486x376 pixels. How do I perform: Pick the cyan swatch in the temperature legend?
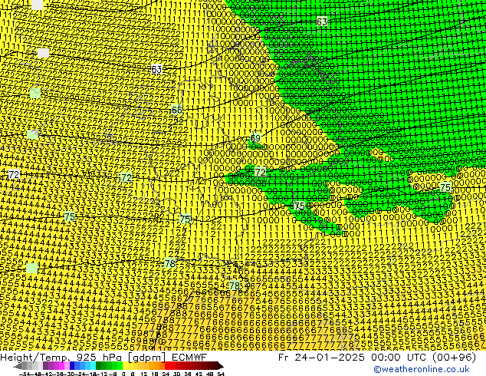[x=94, y=366]
